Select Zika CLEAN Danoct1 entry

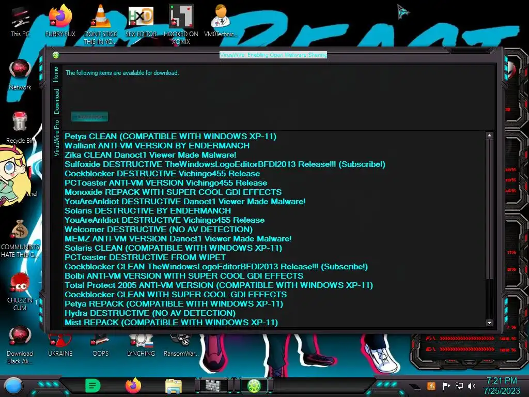150,155
